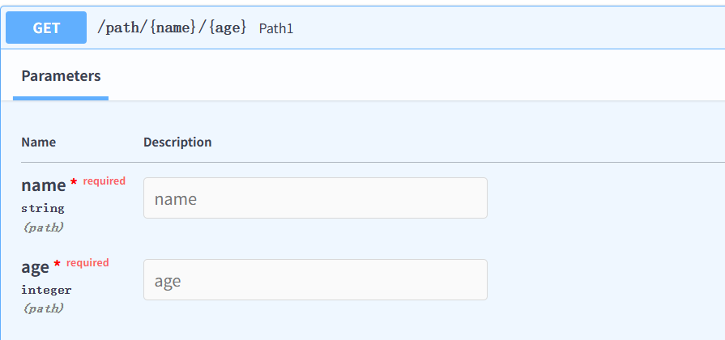
Task: Focus the name input field
Action: tap(315, 198)
